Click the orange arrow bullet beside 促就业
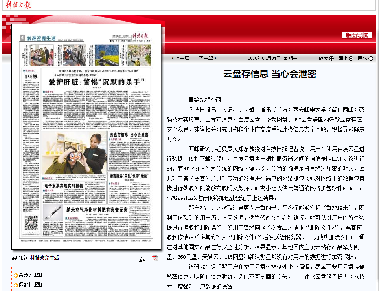Screen dimensions: 379x291 coord(16,285)
